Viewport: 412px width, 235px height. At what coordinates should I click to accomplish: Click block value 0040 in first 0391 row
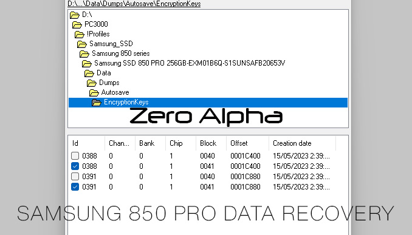point(207,177)
